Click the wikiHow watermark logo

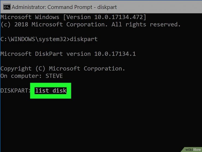193,150
